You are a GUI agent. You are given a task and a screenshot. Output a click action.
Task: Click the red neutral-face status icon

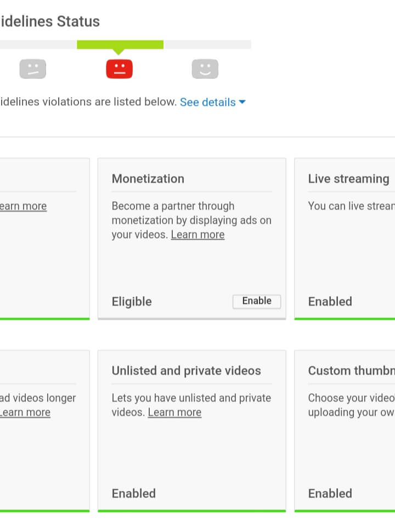[120, 69]
